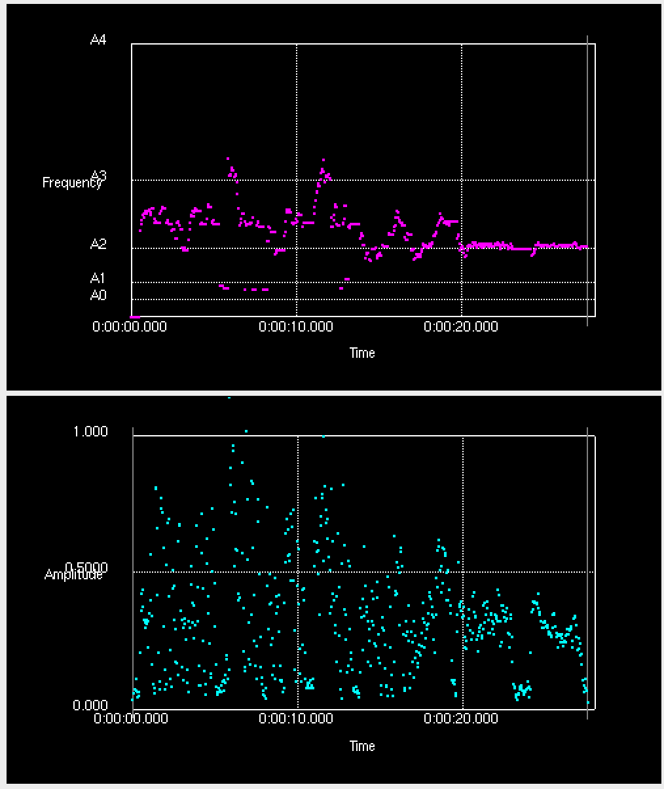The image size is (664, 789).
Task: Select the A2 label on frequency plot
Action: click(98, 245)
